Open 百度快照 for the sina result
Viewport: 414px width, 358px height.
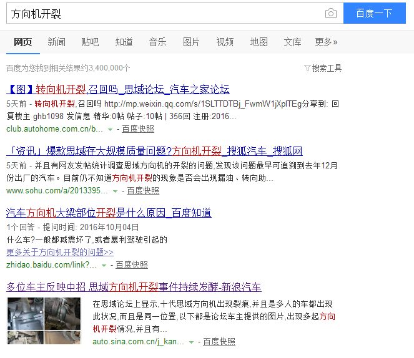219,342
